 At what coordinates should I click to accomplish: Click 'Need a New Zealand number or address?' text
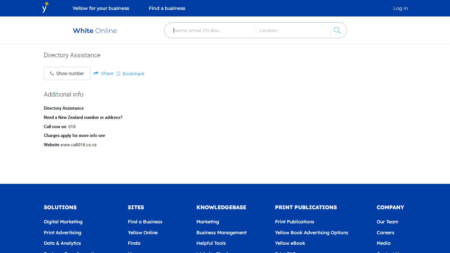[83, 117]
